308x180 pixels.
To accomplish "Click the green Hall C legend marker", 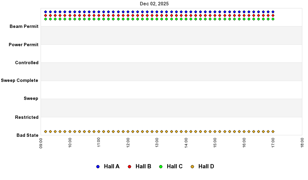I will point(161,166).
